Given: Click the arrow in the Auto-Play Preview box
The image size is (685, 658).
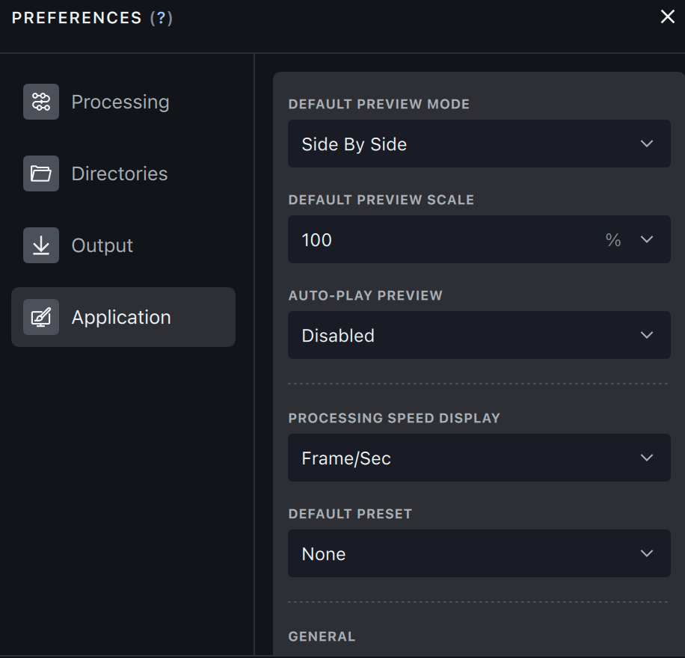Looking at the screenshot, I should point(647,335).
